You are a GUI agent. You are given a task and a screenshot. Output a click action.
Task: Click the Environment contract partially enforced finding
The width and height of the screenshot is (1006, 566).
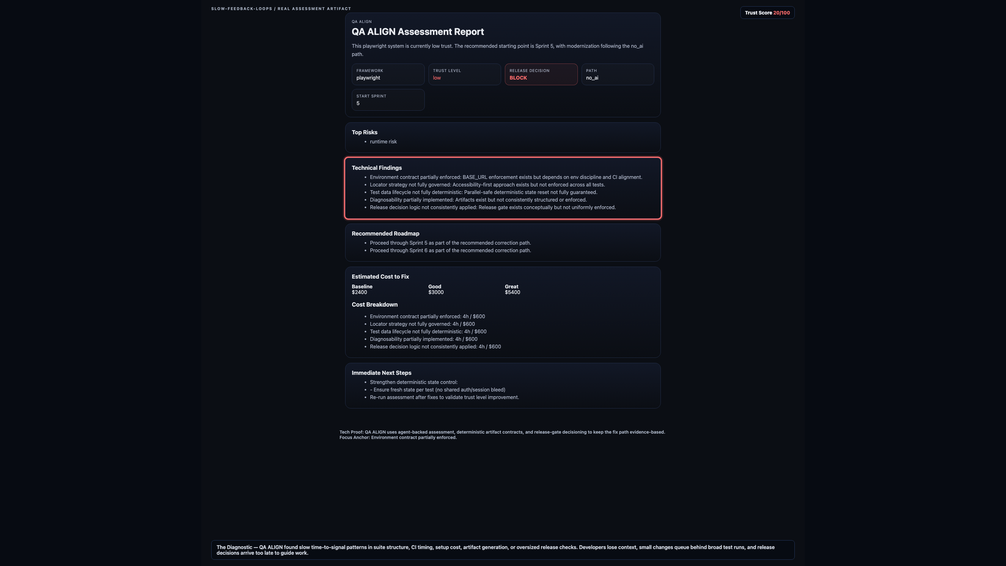(x=506, y=177)
